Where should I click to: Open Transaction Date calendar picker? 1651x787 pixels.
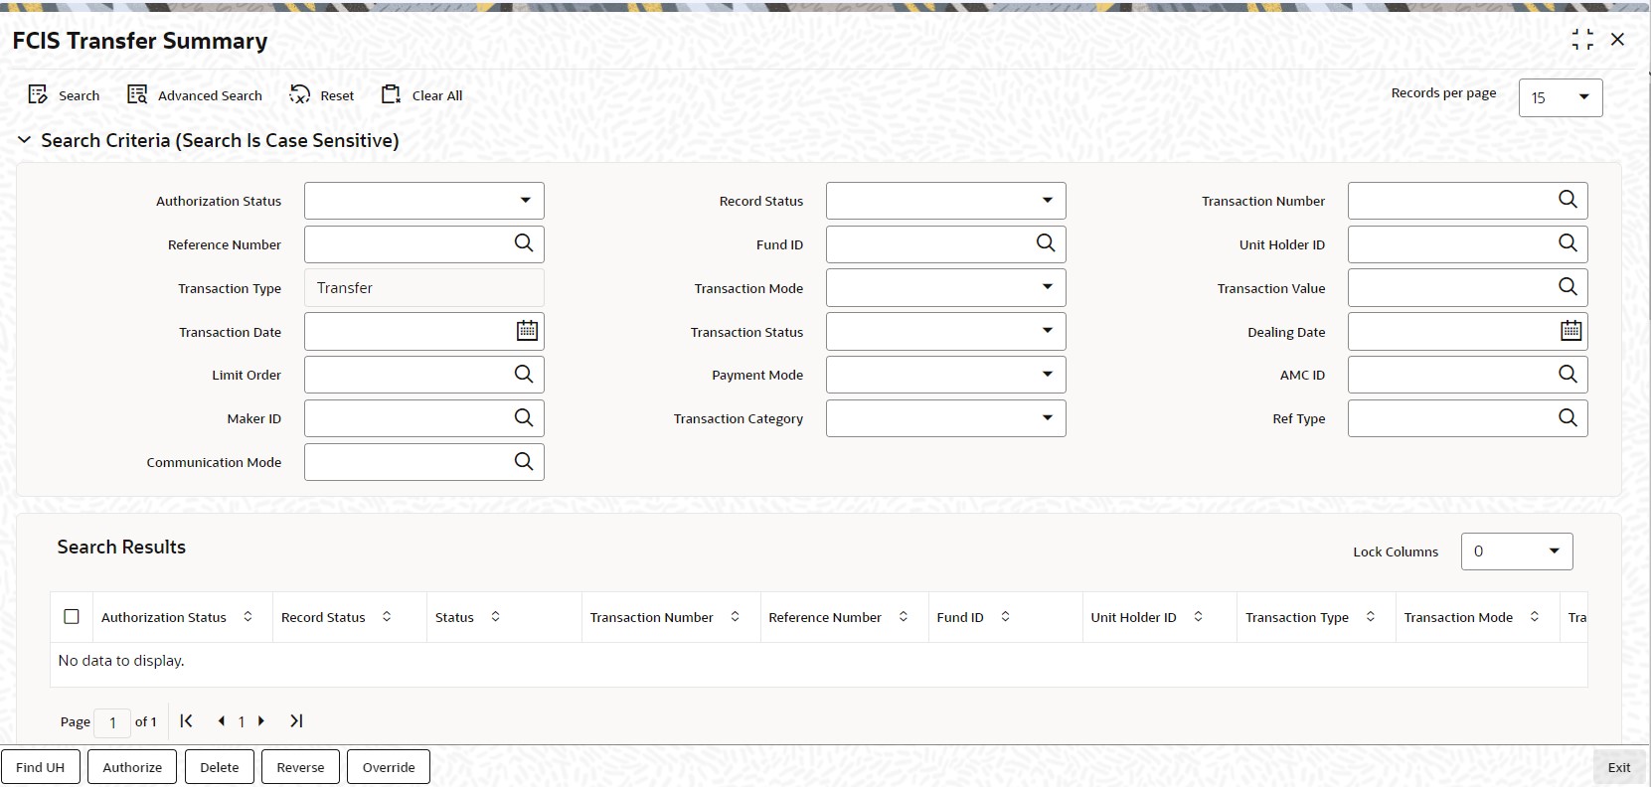pyautogui.click(x=527, y=331)
